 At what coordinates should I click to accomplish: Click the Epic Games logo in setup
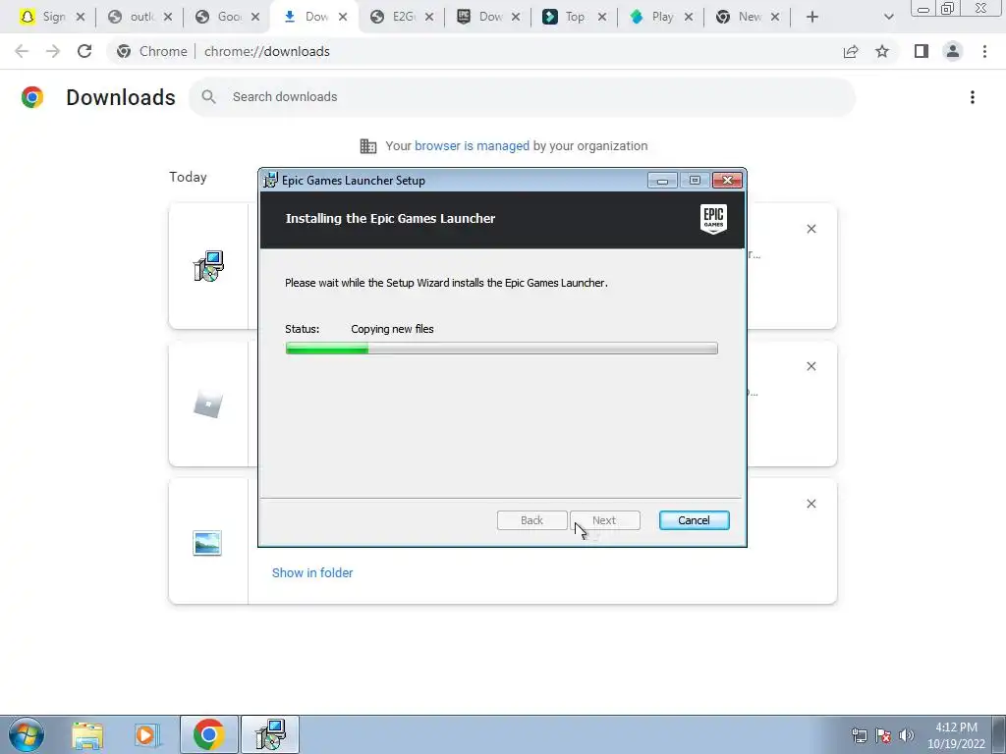click(x=713, y=219)
